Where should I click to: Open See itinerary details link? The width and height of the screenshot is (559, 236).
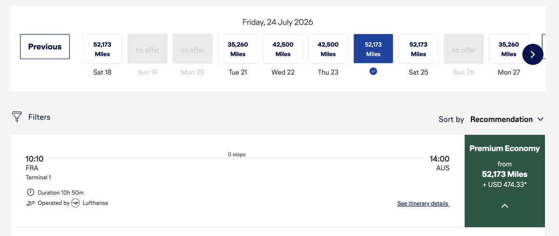(x=423, y=203)
